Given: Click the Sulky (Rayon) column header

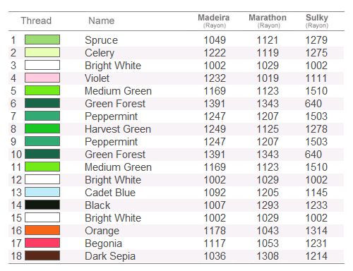Looking at the screenshot, I should click(317, 21).
